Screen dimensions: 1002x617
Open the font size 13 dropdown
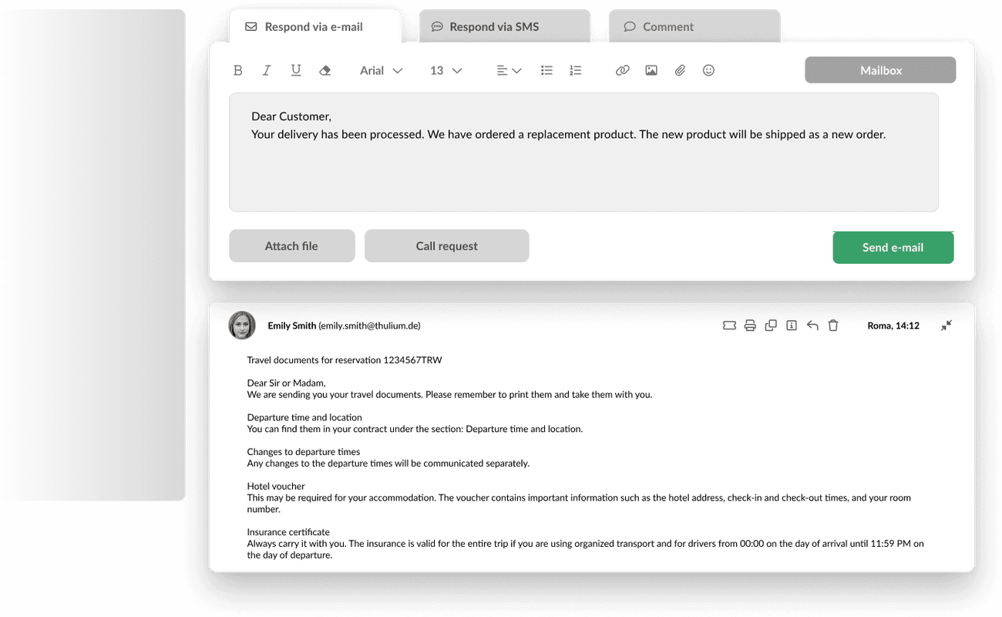[446, 70]
